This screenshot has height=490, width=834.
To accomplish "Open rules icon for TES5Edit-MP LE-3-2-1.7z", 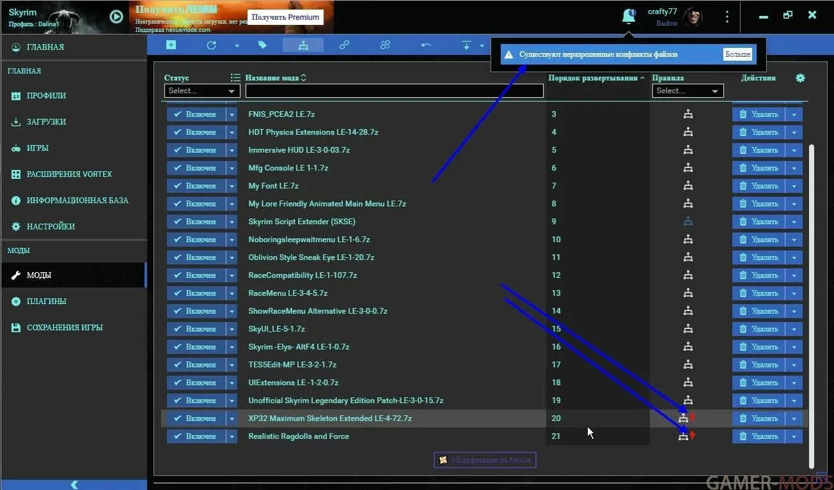I will click(x=688, y=365).
